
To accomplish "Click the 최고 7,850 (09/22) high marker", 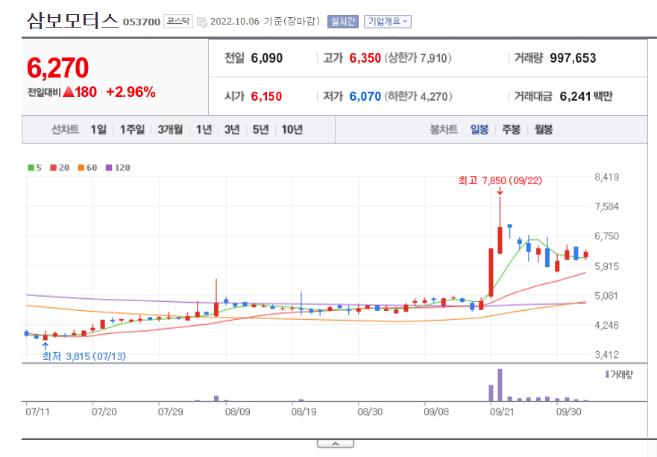I will 500,180.
